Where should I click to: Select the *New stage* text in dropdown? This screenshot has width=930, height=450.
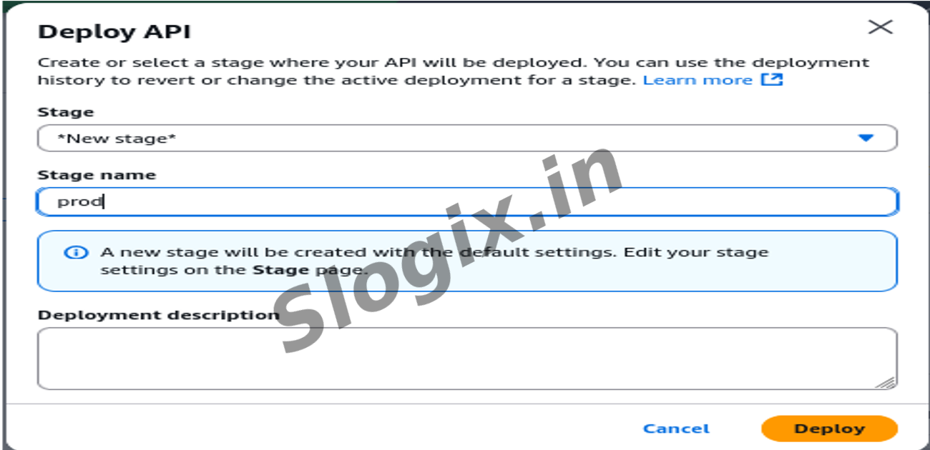[x=117, y=138]
